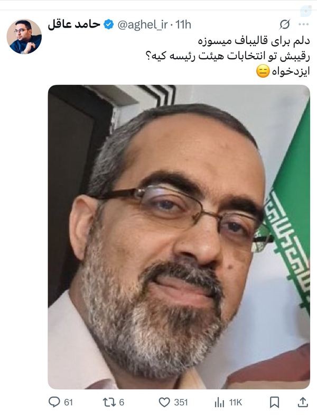Bookmark this tweet
The image size is (317, 417).
coord(275,402)
